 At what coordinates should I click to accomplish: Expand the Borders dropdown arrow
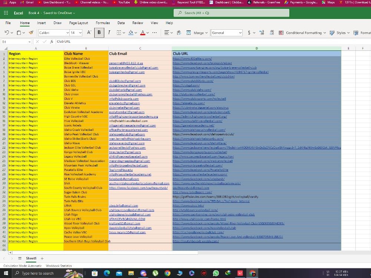pyautogui.click(x=124, y=33)
